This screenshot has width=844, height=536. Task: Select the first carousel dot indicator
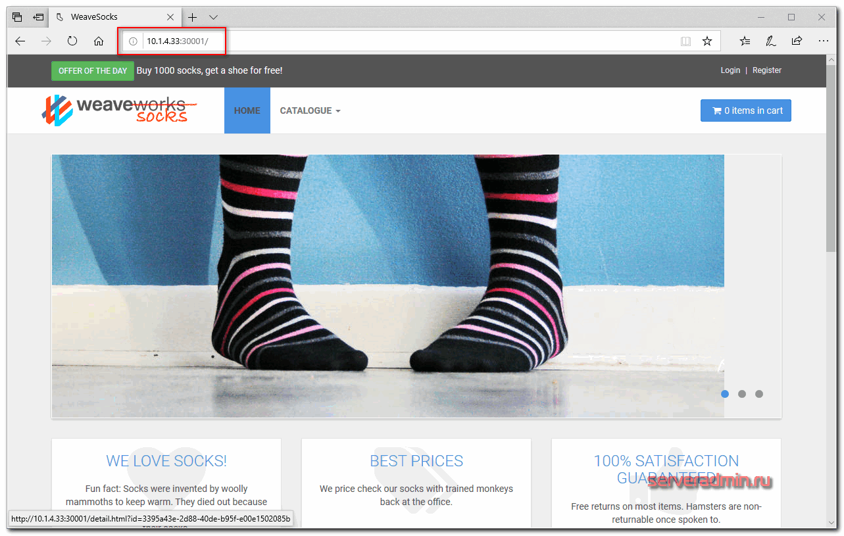[725, 394]
